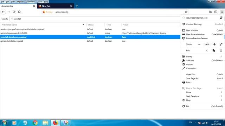Open the Tools menu
This screenshot has height=126, width=225.
[x=40, y=1]
